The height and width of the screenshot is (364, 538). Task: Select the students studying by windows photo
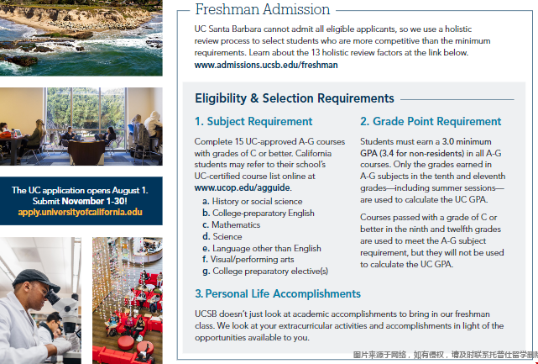(x=81, y=126)
